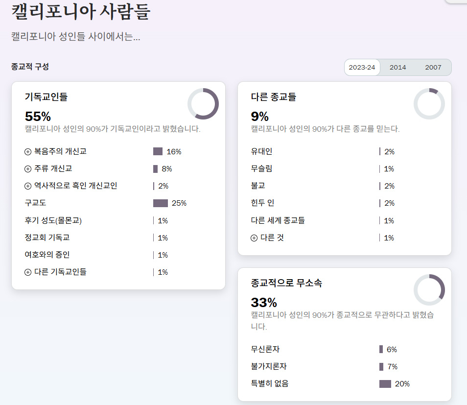
Task: Click the 특별히 없음 20% bar
Action: (x=385, y=384)
